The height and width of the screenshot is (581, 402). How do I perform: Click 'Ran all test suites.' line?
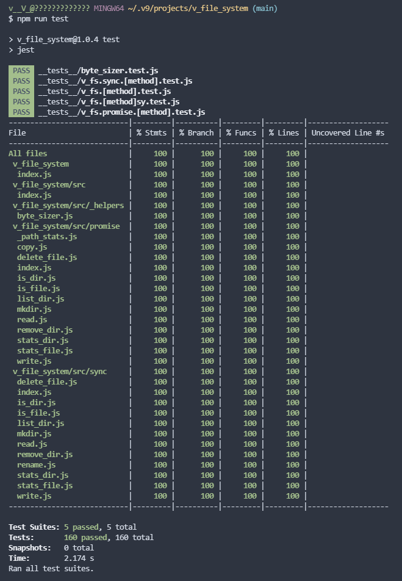(51, 568)
